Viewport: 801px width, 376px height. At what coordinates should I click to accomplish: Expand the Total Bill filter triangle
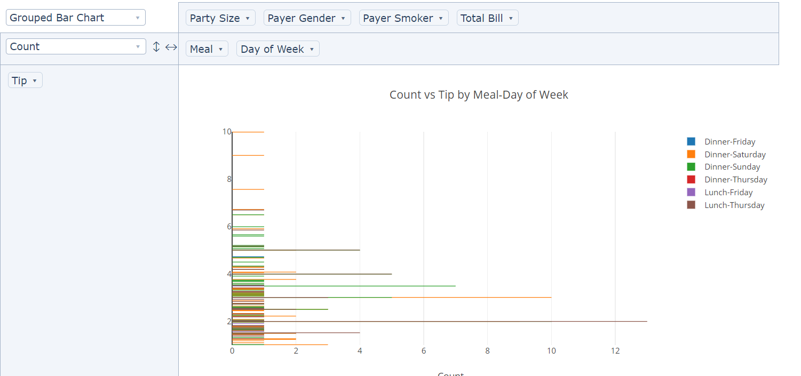(511, 18)
